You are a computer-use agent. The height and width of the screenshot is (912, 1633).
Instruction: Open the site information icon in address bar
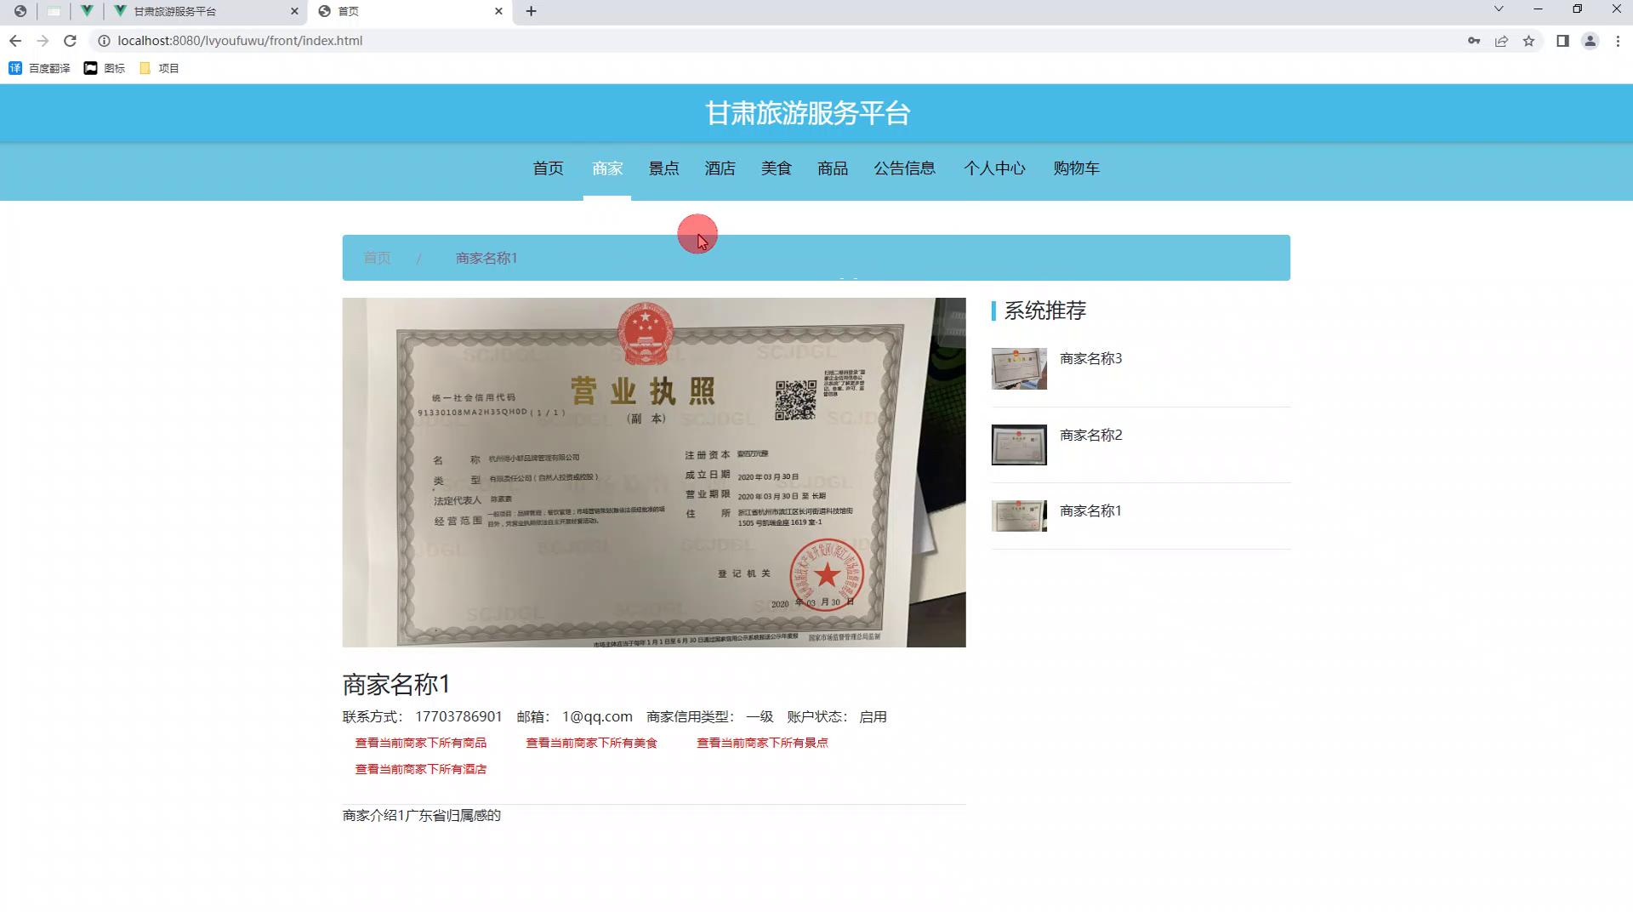coord(104,41)
